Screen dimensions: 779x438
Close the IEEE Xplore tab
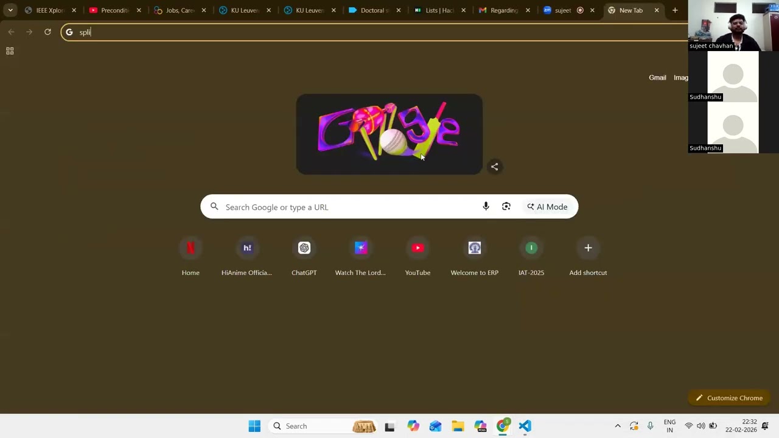(x=74, y=10)
